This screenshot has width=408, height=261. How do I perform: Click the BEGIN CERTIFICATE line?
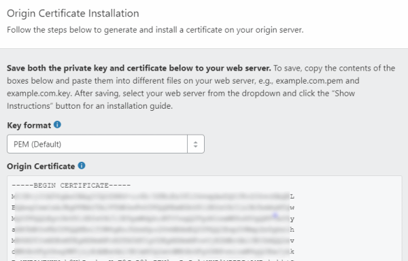coord(71,186)
